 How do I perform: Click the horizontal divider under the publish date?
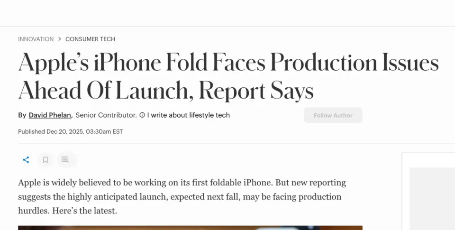point(227,144)
